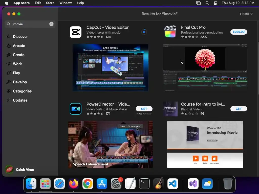The width and height of the screenshot is (259, 194).
Task: Open TextEdit from the Dock
Action: 130,184
